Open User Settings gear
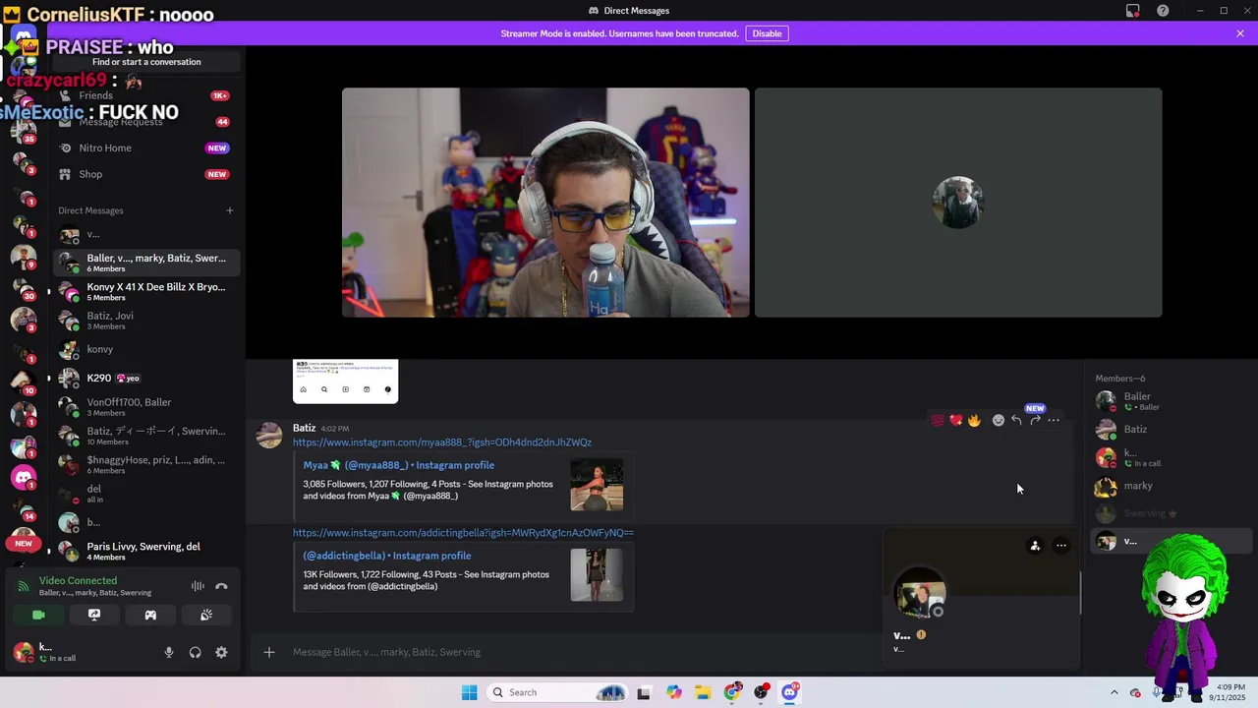Viewport: 1258px width, 708px height. 221,652
